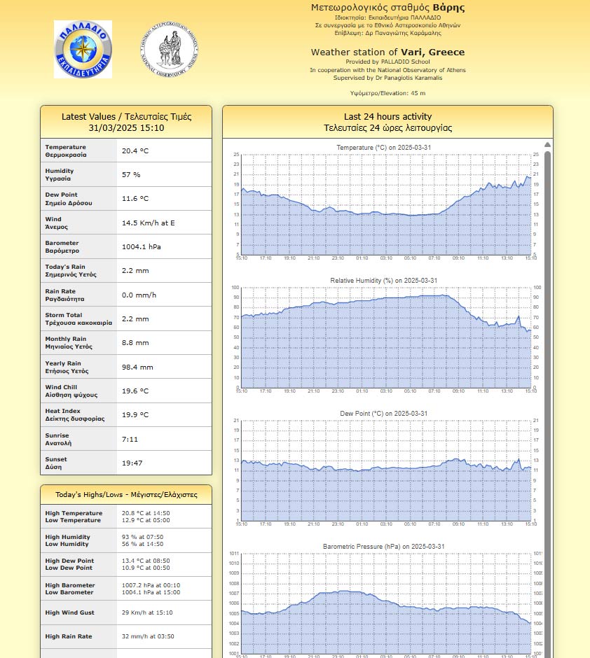Click the Sunset time 19:47
The width and height of the screenshot is (590, 658).
click(132, 463)
